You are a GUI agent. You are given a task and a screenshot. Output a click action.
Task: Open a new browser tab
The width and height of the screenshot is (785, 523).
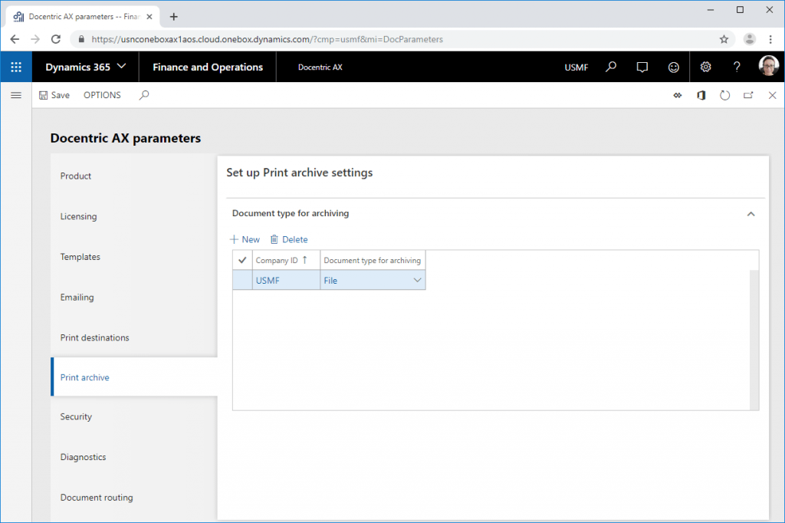tap(174, 17)
